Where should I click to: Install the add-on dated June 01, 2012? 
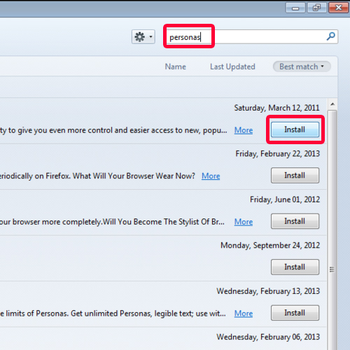pos(295,221)
